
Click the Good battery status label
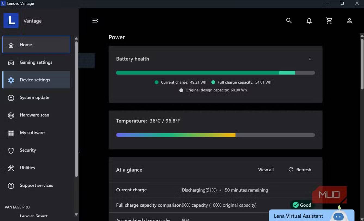306,205
